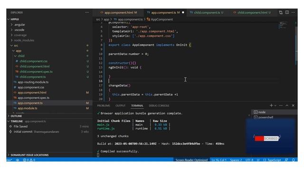The height and width of the screenshot is (171, 304).
Task: Place cursor on parentData:number = 0 line
Action: click(x=129, y=54)
